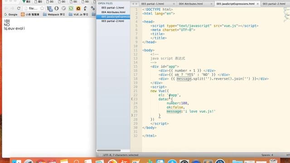290x163 pixels.
Task: Open the orange 小余 bookmark
Action: coord(30,14)
